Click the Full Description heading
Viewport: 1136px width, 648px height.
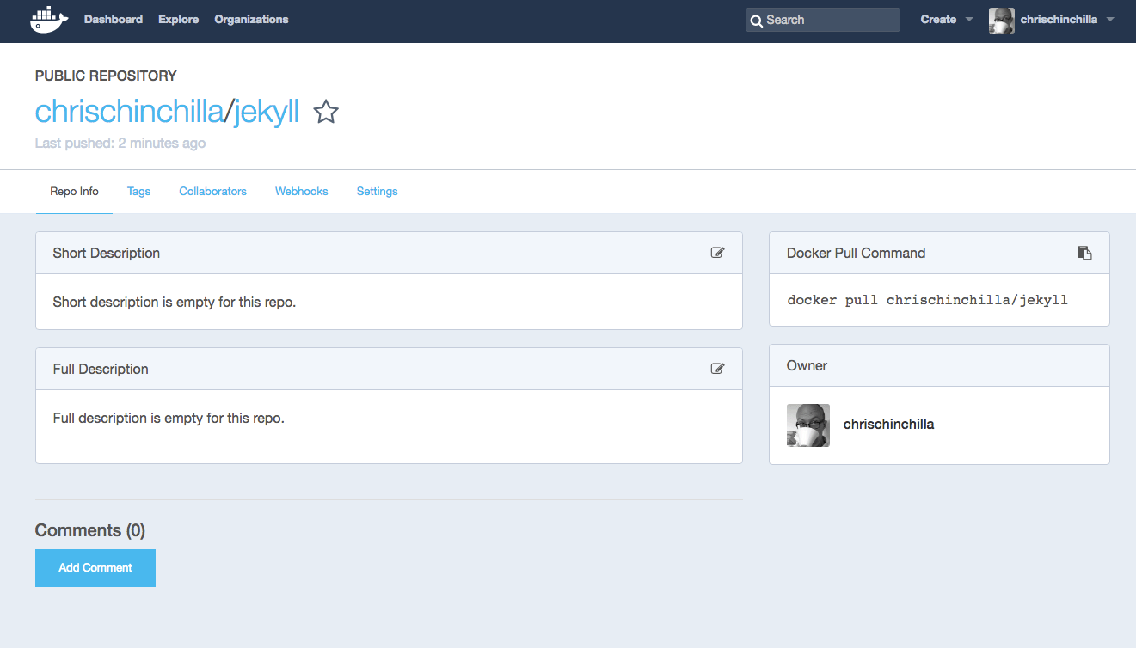coord(101,369)
